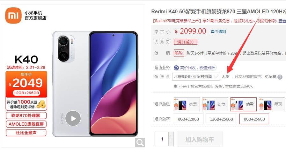Click the shipping fee help question icon
Viewport: 286px width, 151px height.
coord(280,77)
